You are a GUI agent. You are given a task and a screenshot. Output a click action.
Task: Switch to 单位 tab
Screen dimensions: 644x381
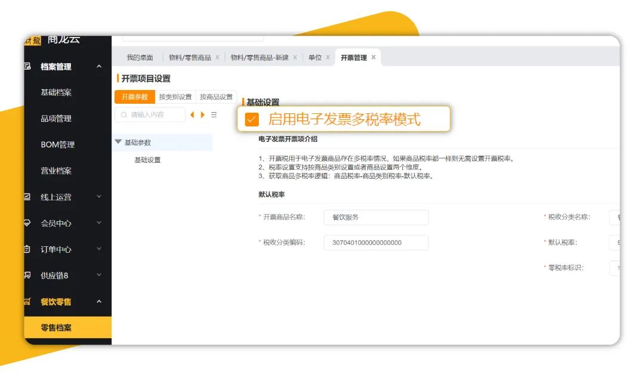click(x=315, y=57)
